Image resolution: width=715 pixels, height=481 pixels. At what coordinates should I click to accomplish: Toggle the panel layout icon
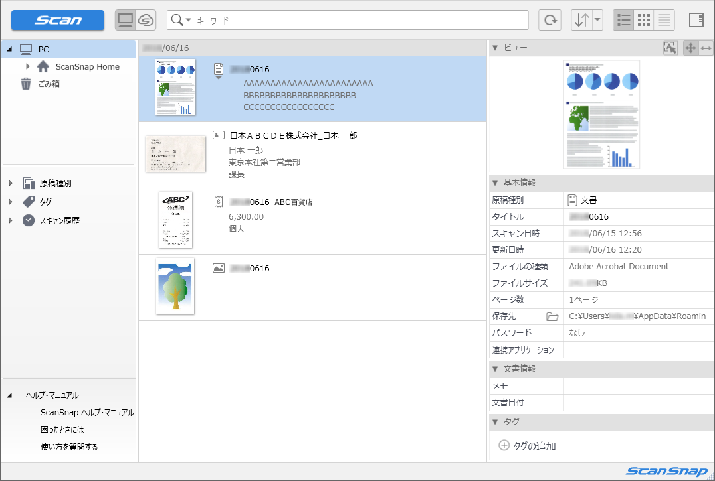pos(696,20)
